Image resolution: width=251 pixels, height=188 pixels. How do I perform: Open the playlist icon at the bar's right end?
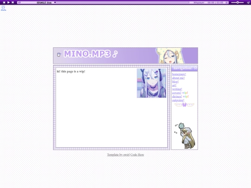(x=248, y=3)
